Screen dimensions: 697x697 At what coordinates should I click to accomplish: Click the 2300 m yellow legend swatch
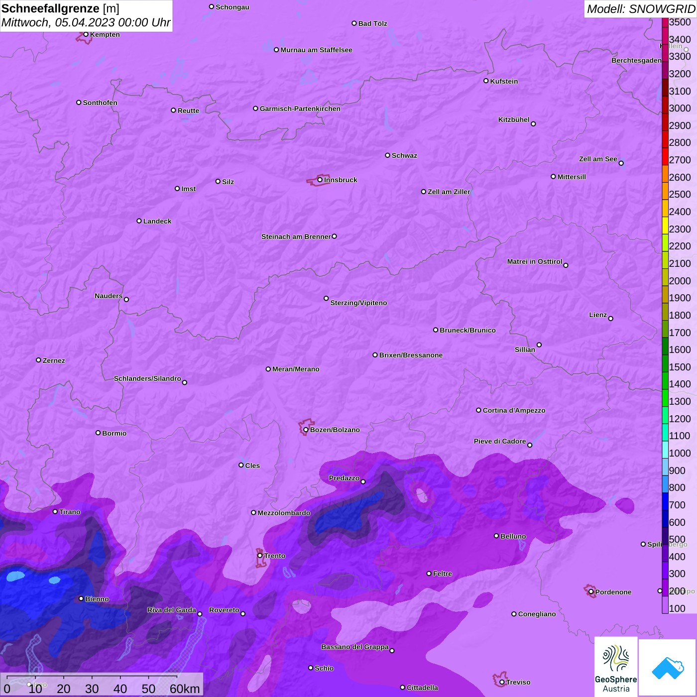[x=665, y=225]
